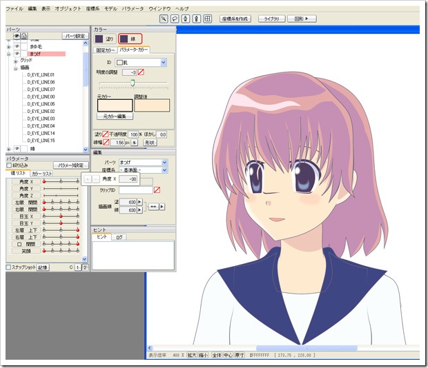Toggle lock box for 頬 part

24,149
